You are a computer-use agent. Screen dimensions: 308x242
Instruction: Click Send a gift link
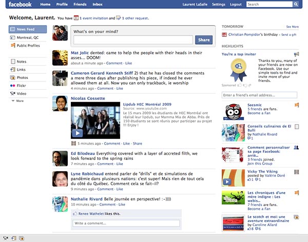pyautogui.click(x=288, y=35)
